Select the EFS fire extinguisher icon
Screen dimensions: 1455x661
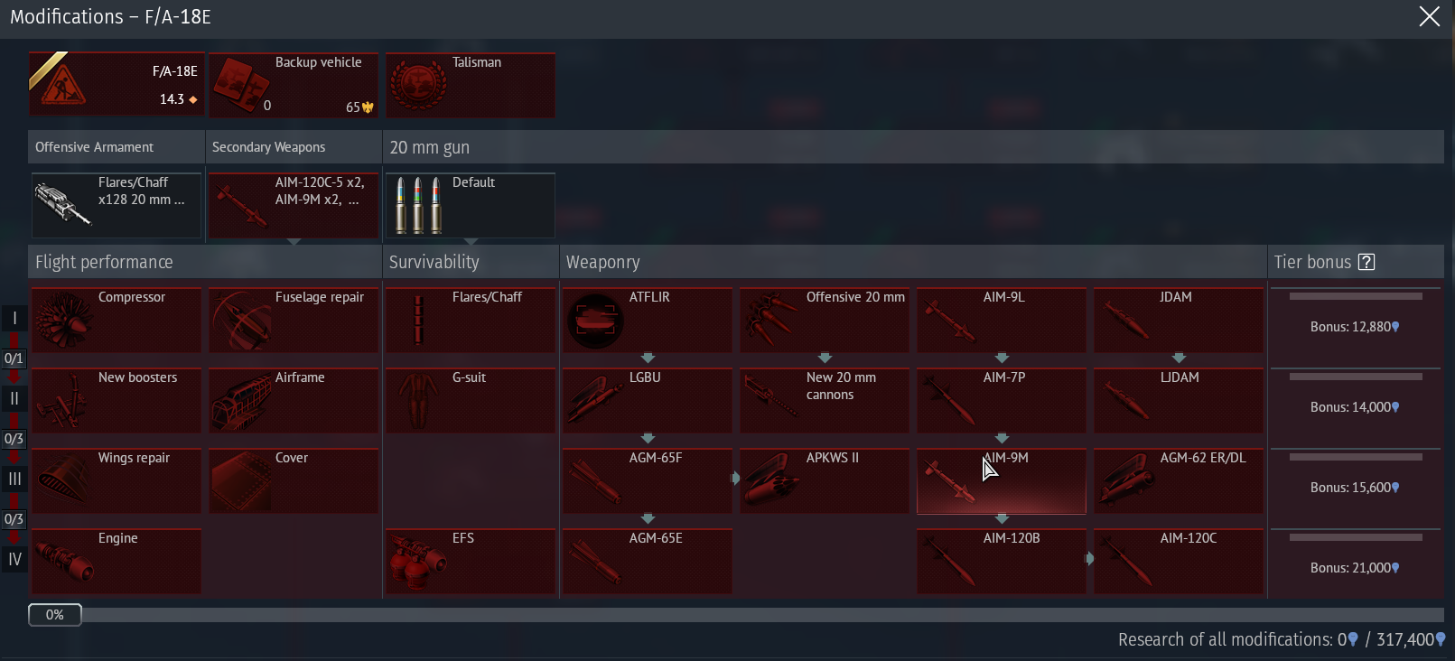(418, 562)
